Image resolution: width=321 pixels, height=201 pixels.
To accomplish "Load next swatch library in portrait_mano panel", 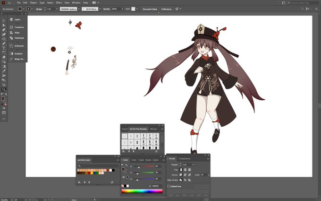I will pos(89,182).
